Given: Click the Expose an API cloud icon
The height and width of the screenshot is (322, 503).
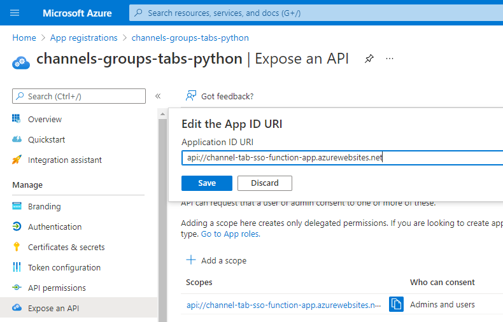Looking at the screenshot, I should 17,308.
